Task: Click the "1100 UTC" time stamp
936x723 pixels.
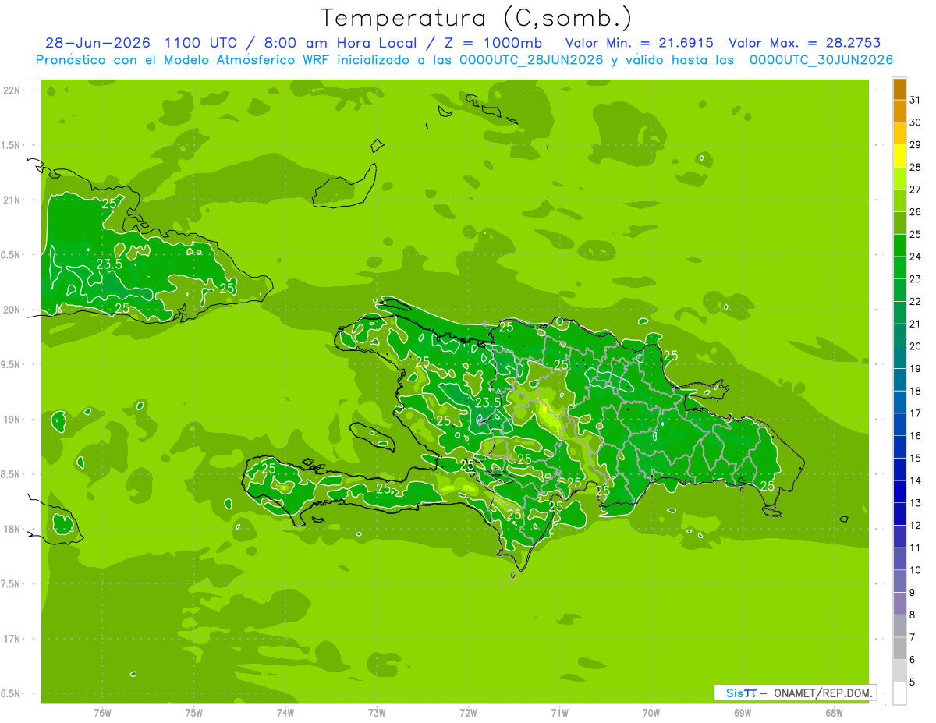Action: 197,43
